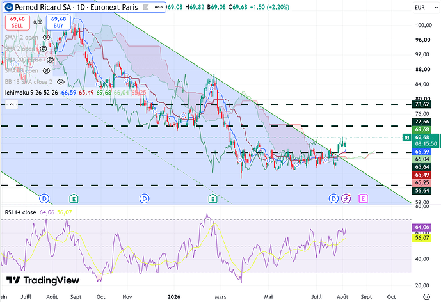Click the pink E earnings marker near September
Screen dimensions: 441x302
tap(363, 198)
